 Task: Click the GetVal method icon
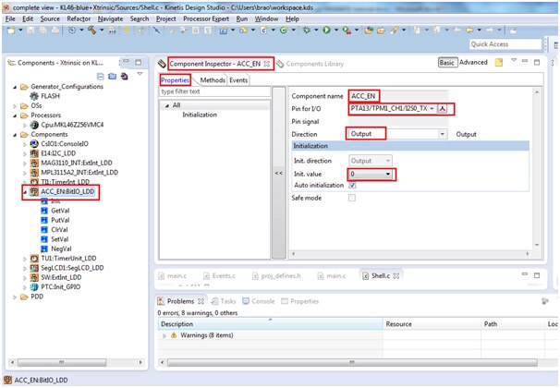tap(44, 211)
